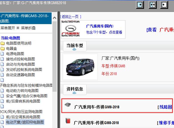Select 启动与充电电路图 in the tree
174x128 pixels.
21,64
